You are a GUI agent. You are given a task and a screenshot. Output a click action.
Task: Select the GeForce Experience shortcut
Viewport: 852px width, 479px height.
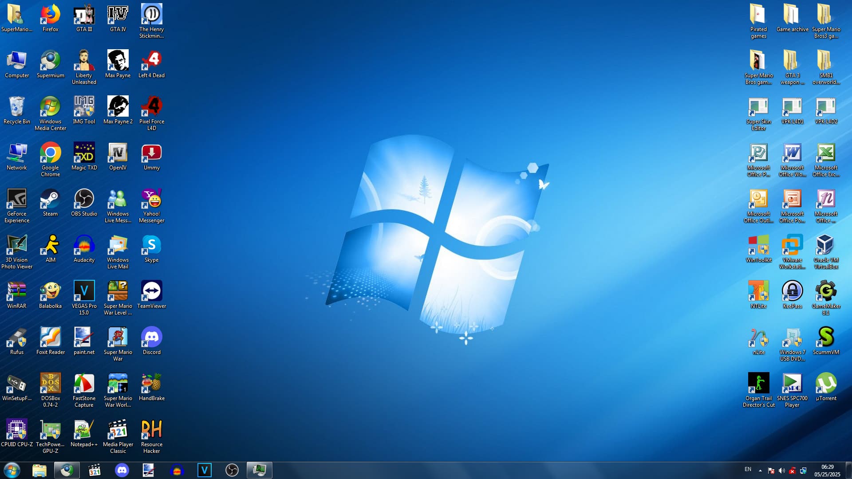tap(16, 205)
